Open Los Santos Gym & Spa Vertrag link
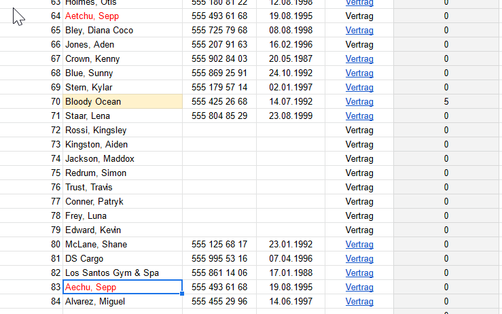This screenshot has width=502, height=314. 359,273
